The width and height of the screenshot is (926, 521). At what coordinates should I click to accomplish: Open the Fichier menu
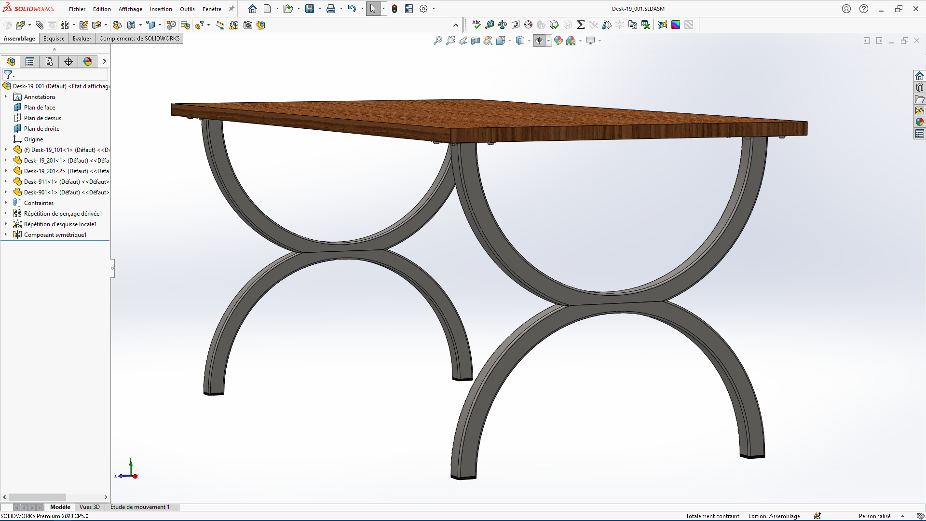pos(77,9)
